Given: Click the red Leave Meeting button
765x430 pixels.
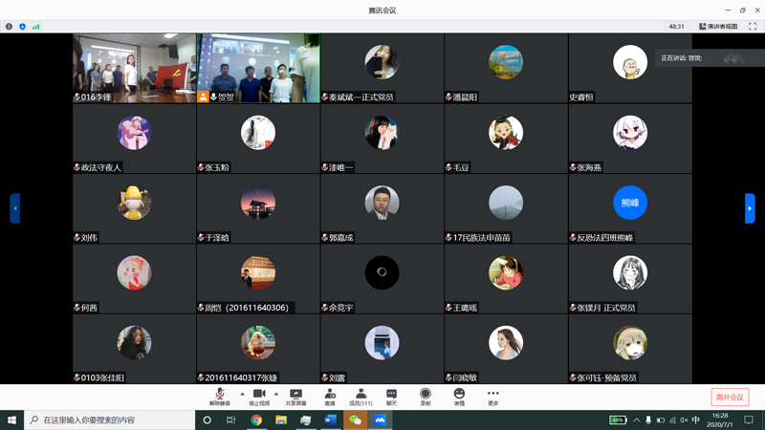Looking at the screenshot, I should 730,397.
